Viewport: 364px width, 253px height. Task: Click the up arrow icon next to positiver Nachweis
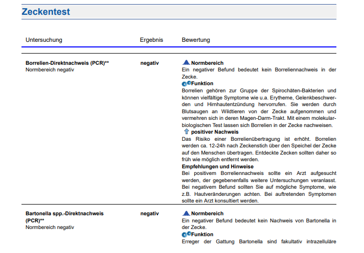point(186,132)
